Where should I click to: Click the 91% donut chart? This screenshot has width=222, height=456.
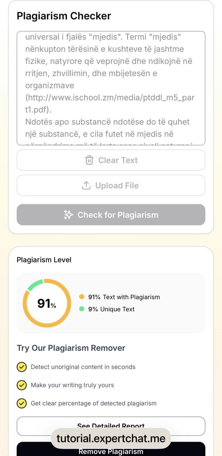46,303
